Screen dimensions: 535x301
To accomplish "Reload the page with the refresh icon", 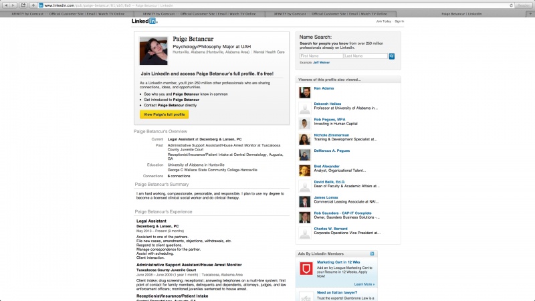I will 511,5.
